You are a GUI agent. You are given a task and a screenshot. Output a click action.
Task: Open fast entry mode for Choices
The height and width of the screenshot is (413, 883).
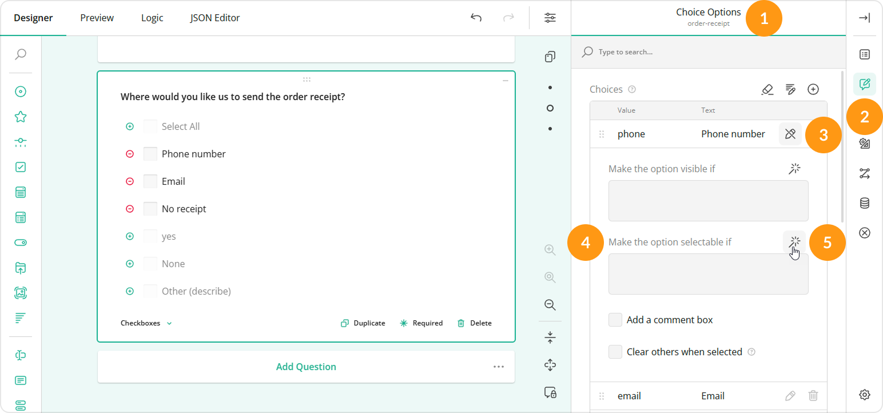coord(790,89)
